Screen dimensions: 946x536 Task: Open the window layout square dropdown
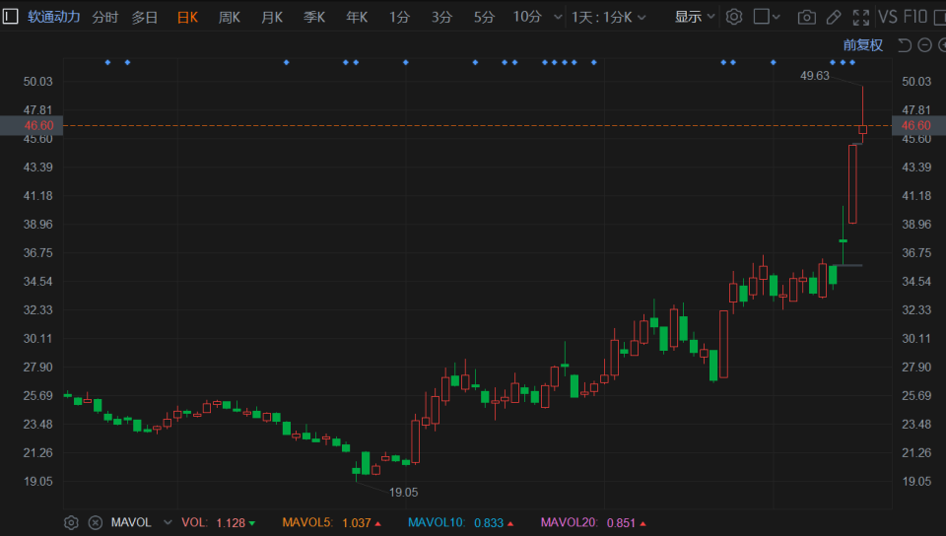(767, 17)
